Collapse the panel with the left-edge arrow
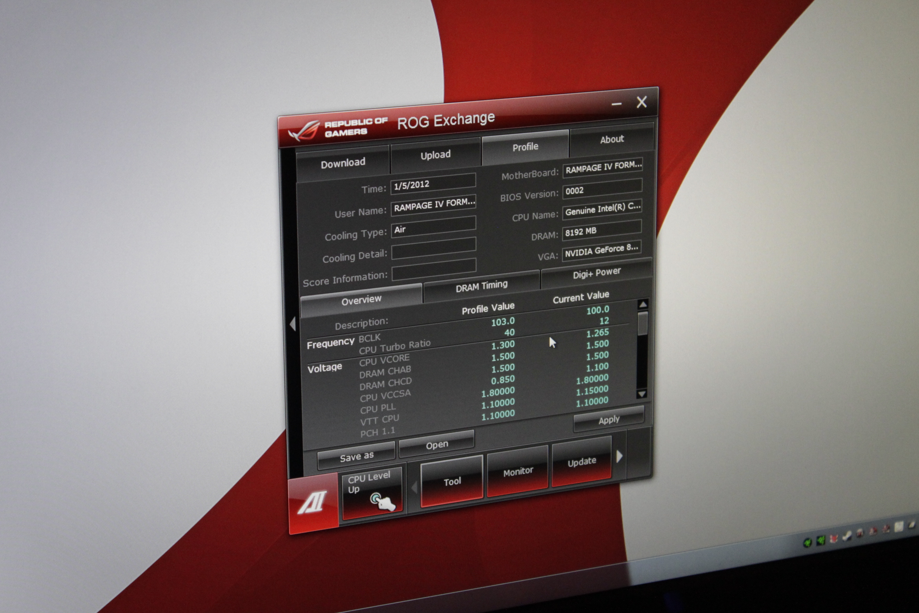Image resolution: width=919 pixels, height=613 pixels. click(293, 324)
